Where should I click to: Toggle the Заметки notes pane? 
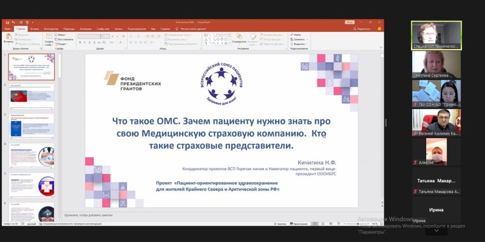point(280,224)
